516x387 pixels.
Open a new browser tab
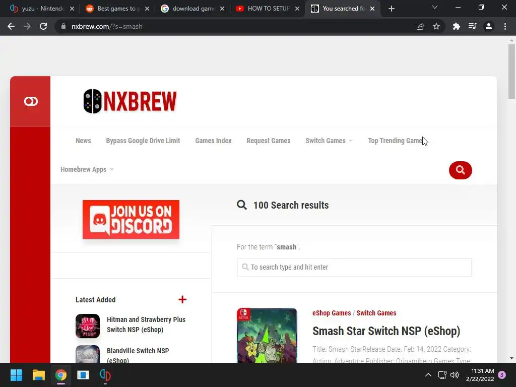391,9
